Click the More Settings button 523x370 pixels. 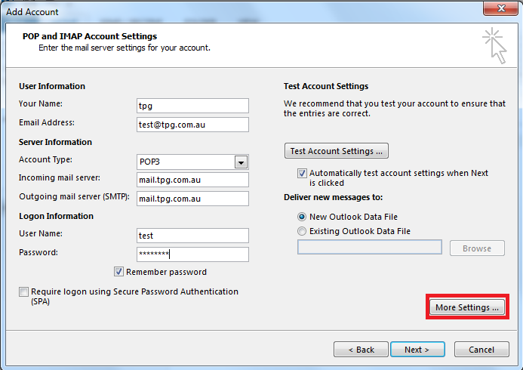click(467, 307)
